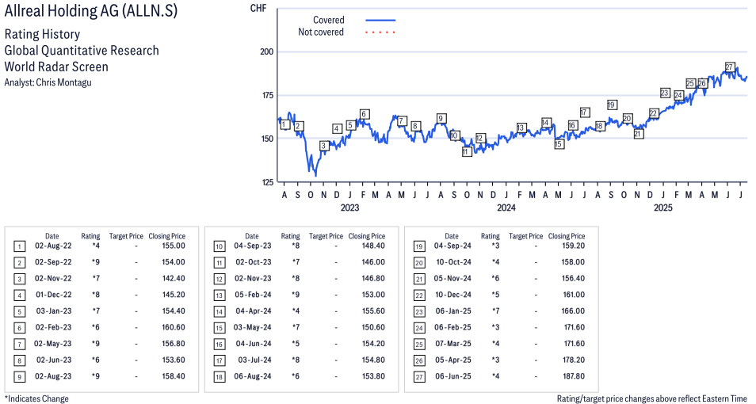Click date 03-Jul-24
The height and width of the screenshot is (404, 756).
pos(254,360)
